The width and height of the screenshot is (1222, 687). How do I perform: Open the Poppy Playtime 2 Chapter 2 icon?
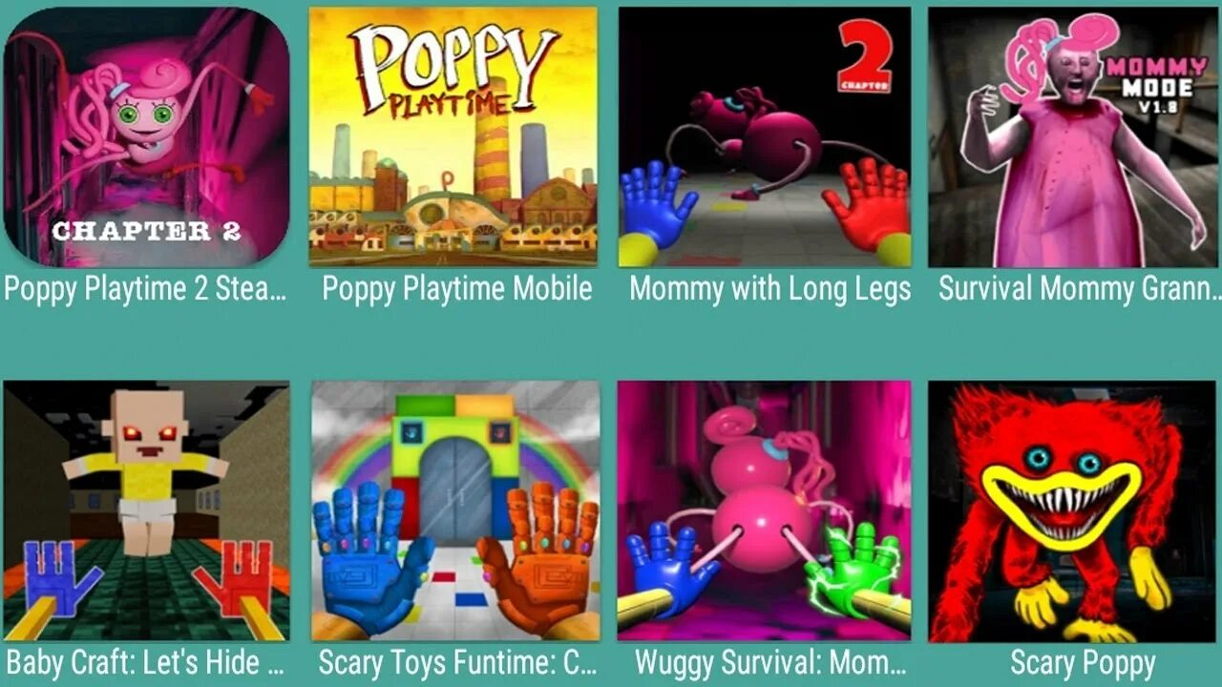tap(146, 136)
